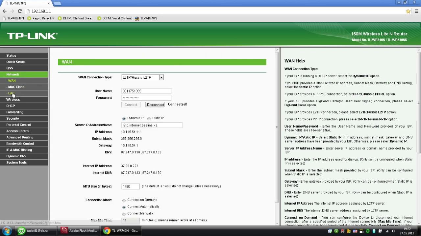Viewport: 421px width, 236px height.
Task: Choose Connect Automatically mode
Action: pos(124,207)
